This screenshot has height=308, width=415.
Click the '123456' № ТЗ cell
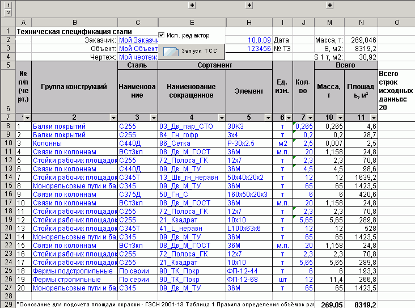pyautogui.click(x=249, y=48)
